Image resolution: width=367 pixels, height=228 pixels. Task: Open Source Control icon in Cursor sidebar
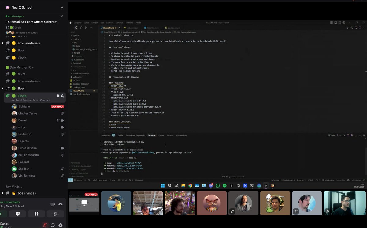pyautogui.click(x=86, y=28)
